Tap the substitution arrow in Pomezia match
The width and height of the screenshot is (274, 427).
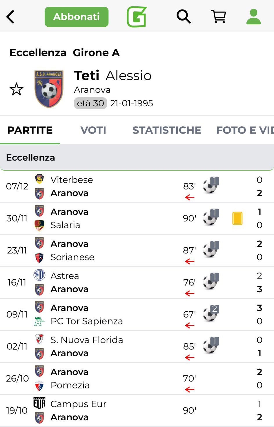click(x=190, y=390)
